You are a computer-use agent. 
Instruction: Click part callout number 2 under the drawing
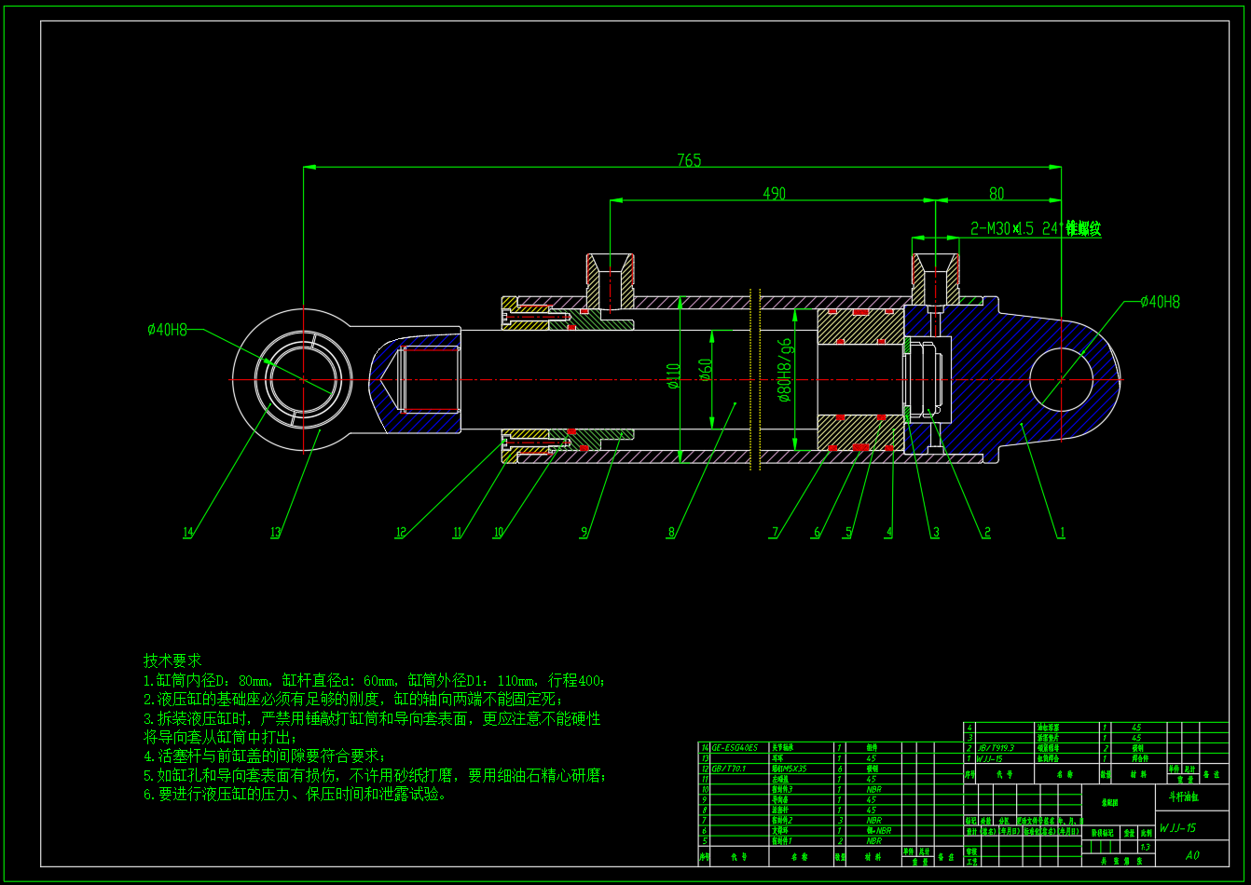click(986, 533)
